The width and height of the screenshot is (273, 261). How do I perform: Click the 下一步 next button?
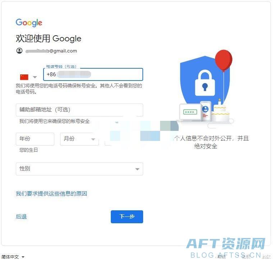click(127, 217)
